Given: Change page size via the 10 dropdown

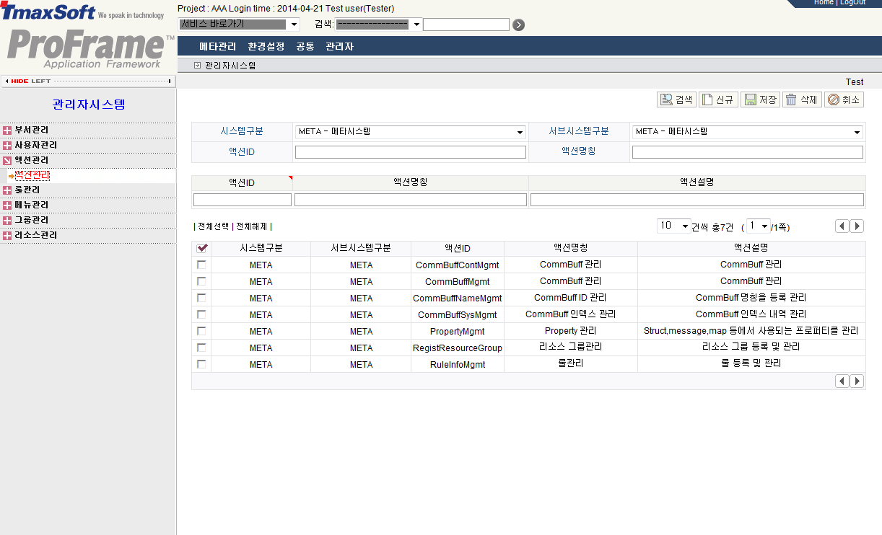Looking at the screenshot, I should click(673, 226).
